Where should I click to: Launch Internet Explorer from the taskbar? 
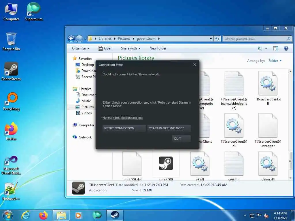pyautogui.click(x=26, y=215)
